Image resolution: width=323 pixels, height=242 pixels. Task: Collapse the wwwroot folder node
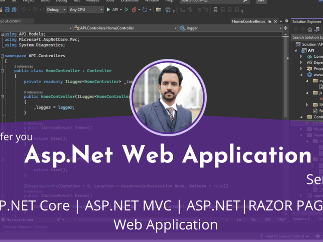pyautogui.click(x=301, y=74)
